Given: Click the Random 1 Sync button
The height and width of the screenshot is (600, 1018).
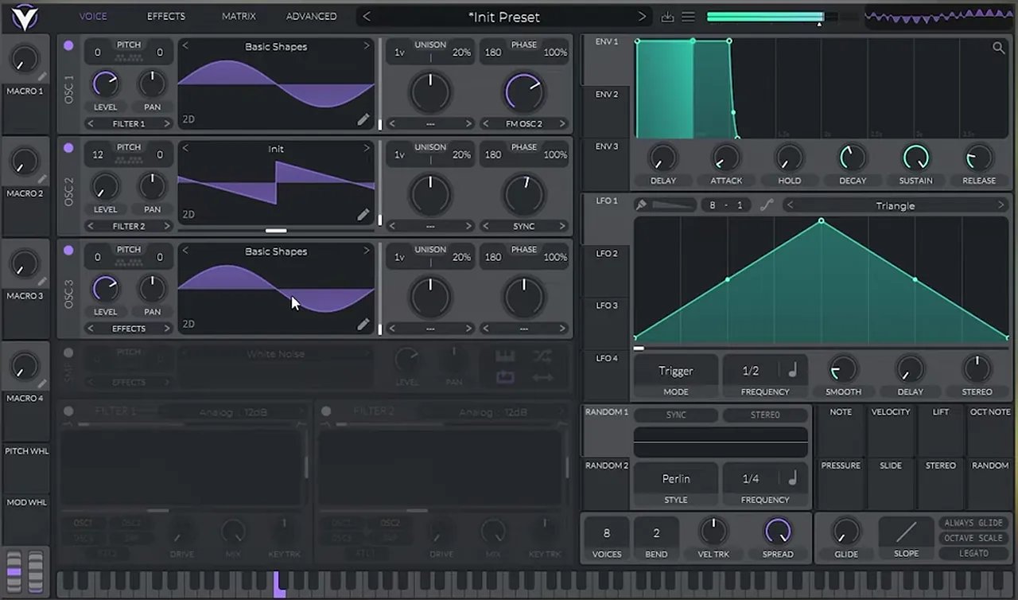Looking at the screenshot, I should point(676,415).
